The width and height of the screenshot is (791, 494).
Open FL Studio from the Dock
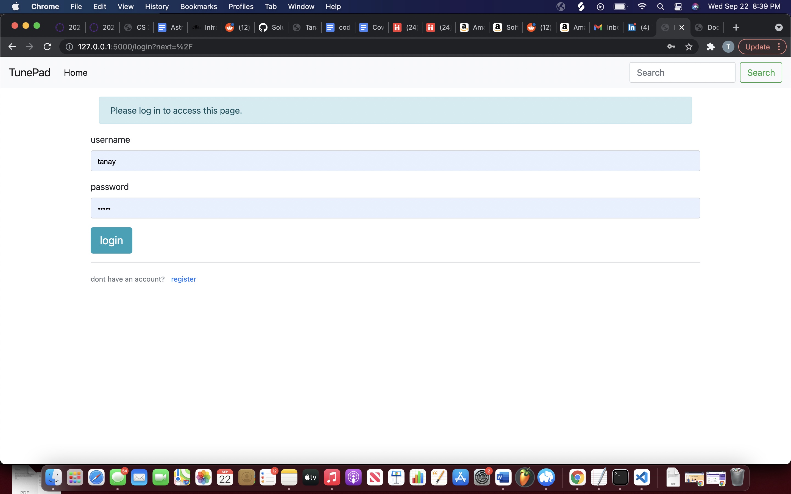[525, 477]
